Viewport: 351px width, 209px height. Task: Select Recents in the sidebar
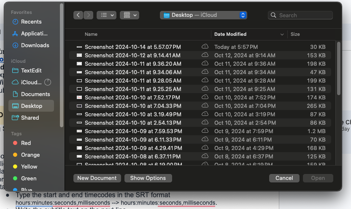pyautogui.click(x=31, y=21)
